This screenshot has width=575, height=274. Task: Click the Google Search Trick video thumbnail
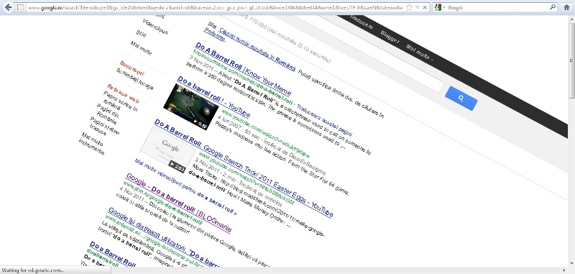pyautogui.click(x=168, y=150)
